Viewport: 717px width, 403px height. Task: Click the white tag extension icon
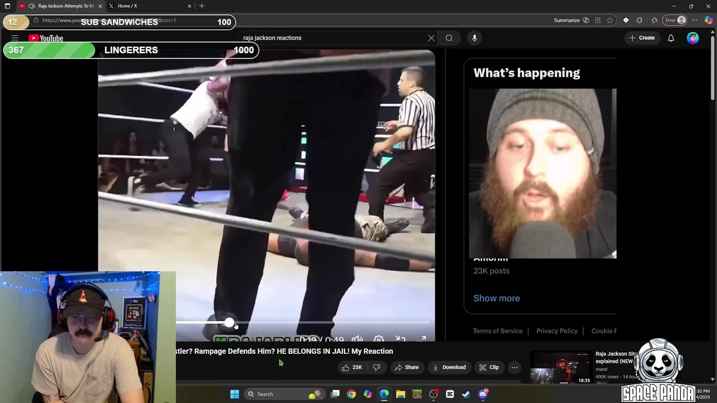coord(626,20)
